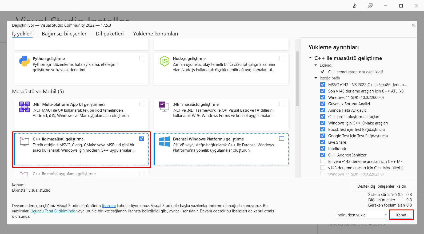Screen dimensions: 424x234
Task: Check v143 C++ Modülleri option
Action: pyautogui.click(x=323, y=168)
